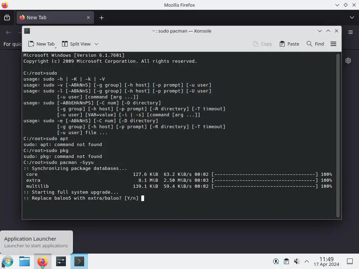This screenshot has height=269, width=359.
Task: Switch to Firefox in taskbar
Action: [x=42, y=261]
